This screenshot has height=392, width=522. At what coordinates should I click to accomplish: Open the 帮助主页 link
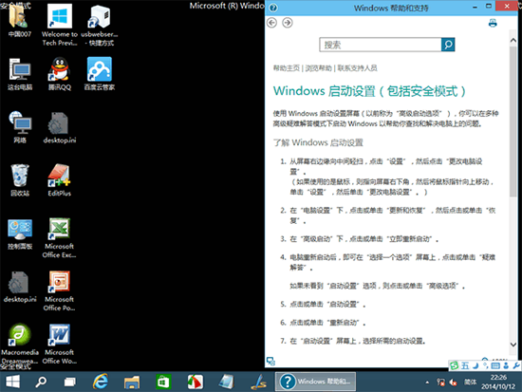point(287,68)
